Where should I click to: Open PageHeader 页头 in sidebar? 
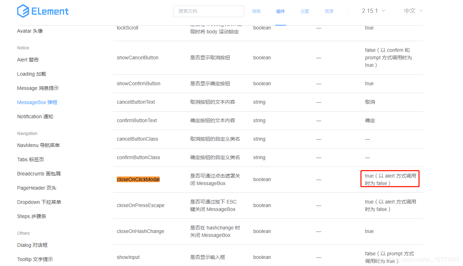pyautogui.click(x=37, y=188)
